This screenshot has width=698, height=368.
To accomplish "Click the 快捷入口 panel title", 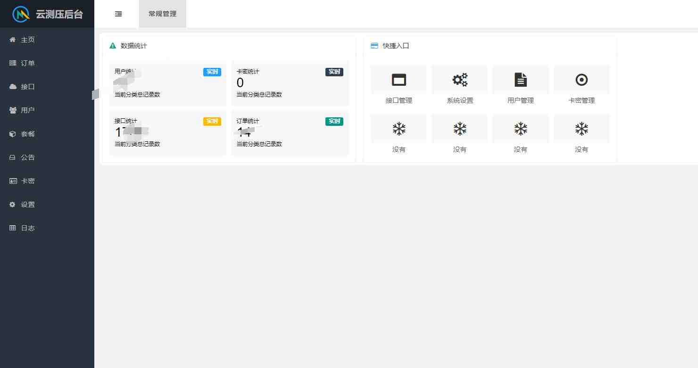I will (396, 46).
